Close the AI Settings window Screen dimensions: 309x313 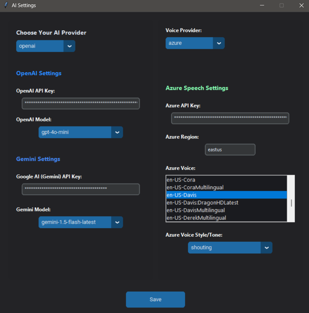tap(302, 5)
